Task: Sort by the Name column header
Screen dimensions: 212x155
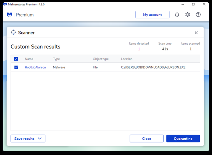Action: (x=29, y=59)
